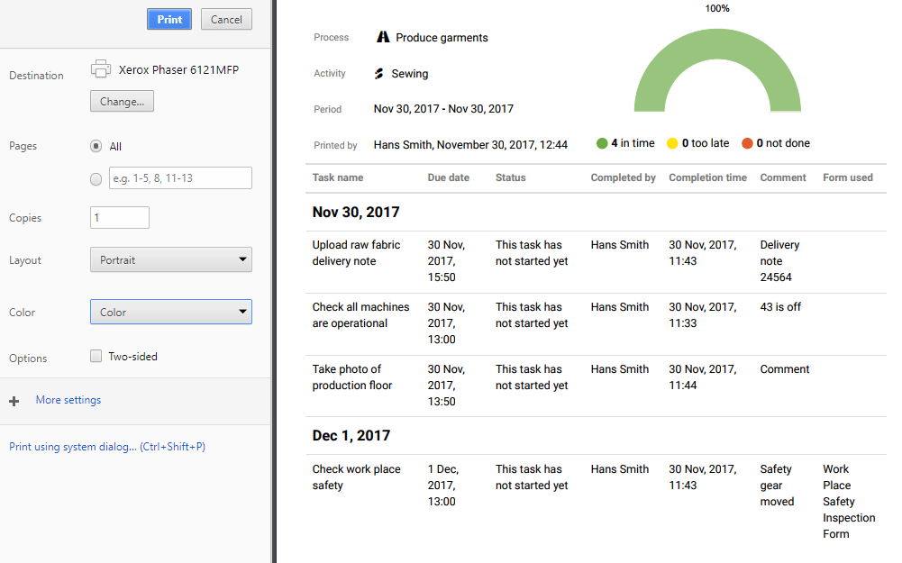Click the 100% gauge label

point(717,8)
